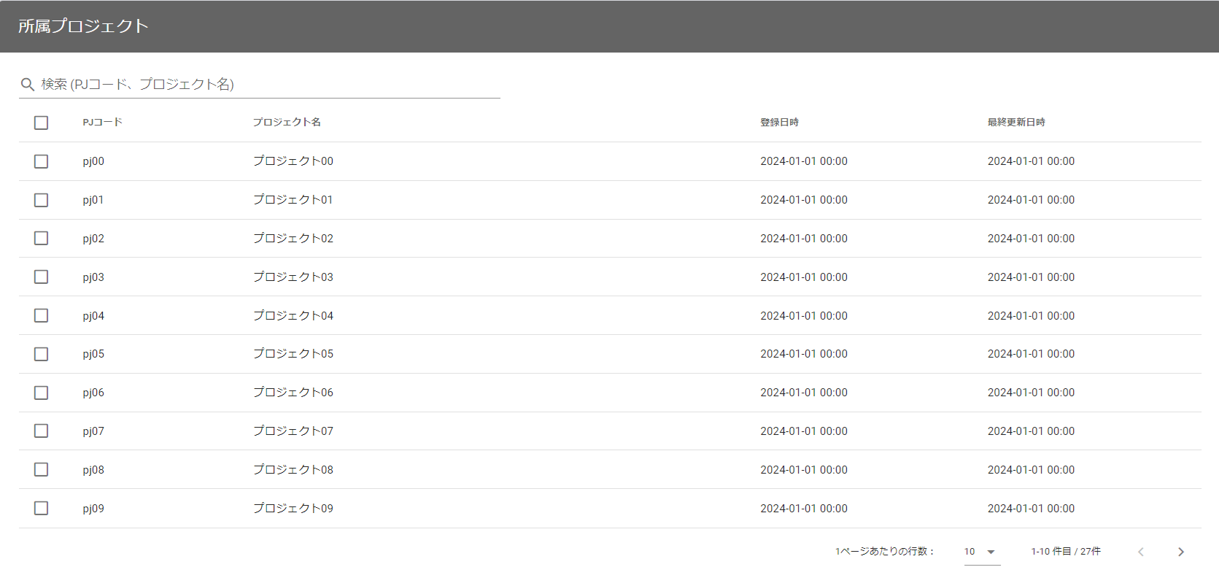Check the pj09 row checkbox
The width and height of the screenshot is (1219, 586).
pyautogui.click(x=42, y=509)
